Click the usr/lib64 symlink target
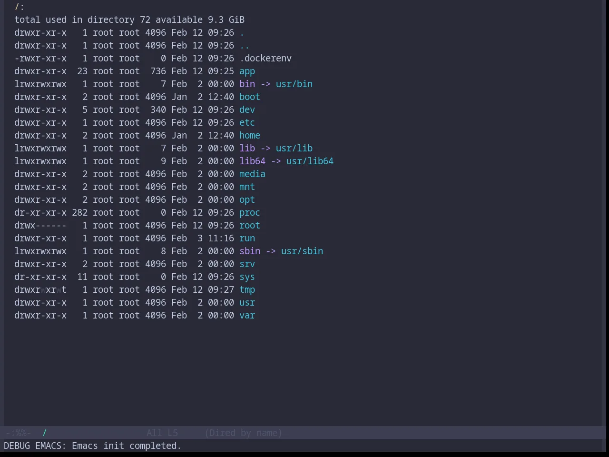The width and height of the screenshot is (609, 457). [310, 161]
